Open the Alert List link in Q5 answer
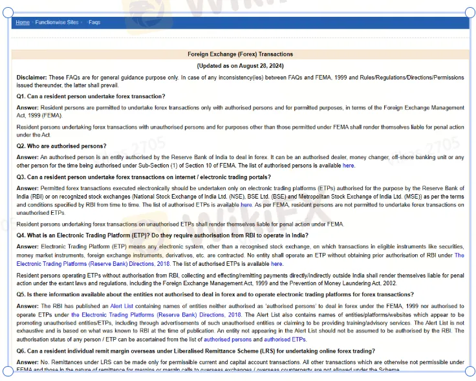Screen dimensions: 476x381 (x=122, y=307)
